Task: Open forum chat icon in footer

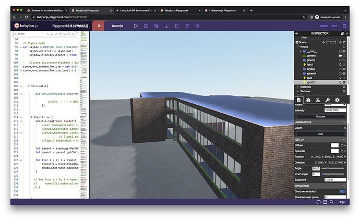Action: tap(318, 202)
